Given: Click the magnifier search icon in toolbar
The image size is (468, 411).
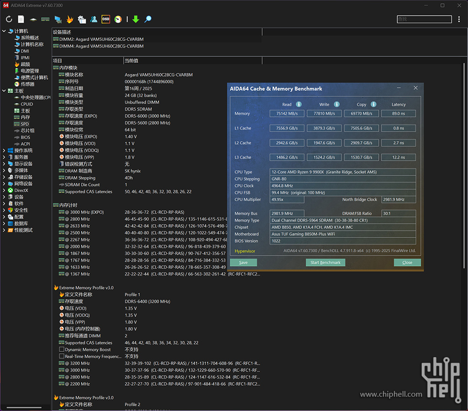Looking at the screenshot, I should (x=148, y=20).
